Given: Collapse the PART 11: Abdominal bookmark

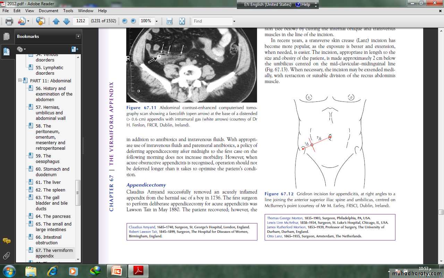Looking at the screenshot, I should click(x=20, y=81).
